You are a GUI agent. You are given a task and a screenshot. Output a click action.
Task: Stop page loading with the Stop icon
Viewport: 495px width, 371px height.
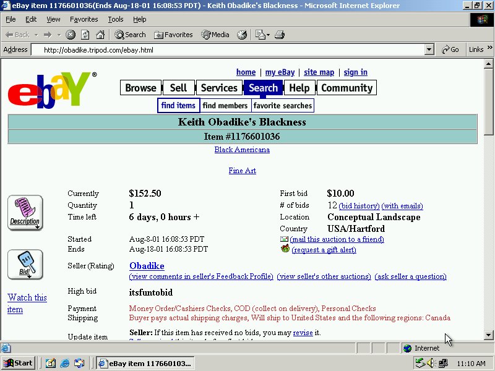71,35
